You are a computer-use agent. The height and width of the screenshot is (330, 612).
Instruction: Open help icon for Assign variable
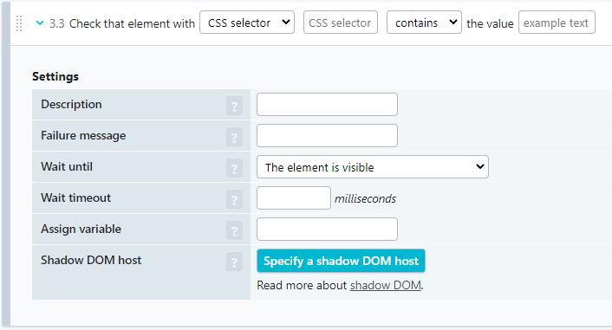pyautogui.click(x=234, y=230)
